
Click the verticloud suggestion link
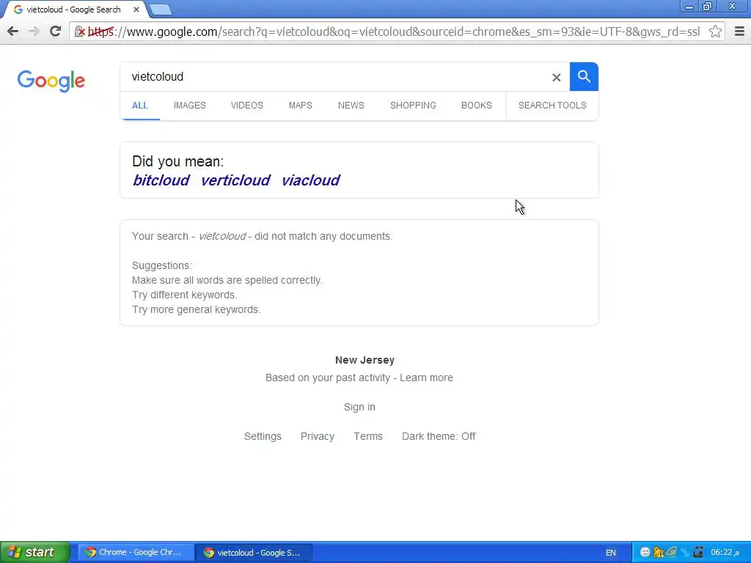235,180
